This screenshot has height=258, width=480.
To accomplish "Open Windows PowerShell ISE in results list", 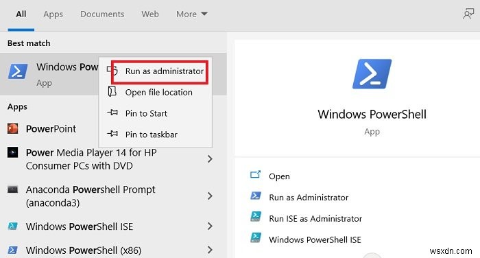I will (80, 226).
